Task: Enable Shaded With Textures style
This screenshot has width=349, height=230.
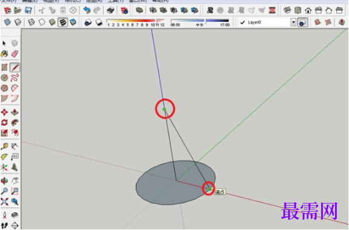Action: click(63, 22)
